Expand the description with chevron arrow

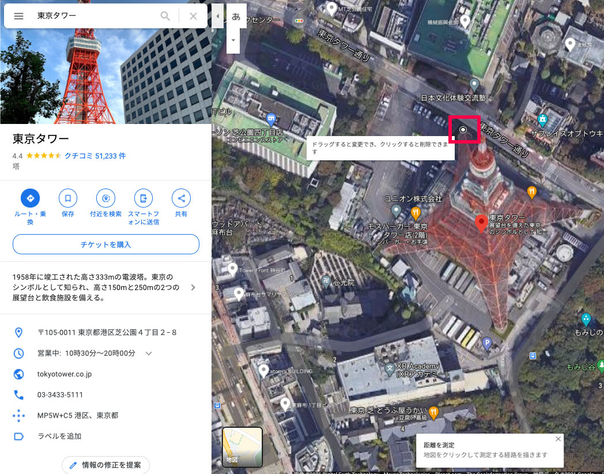click(x=194, y=288)
